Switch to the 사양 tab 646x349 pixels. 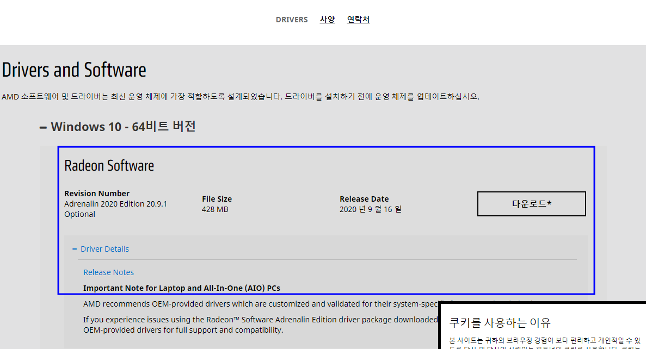pyautogui.click(x=327, y=20)
